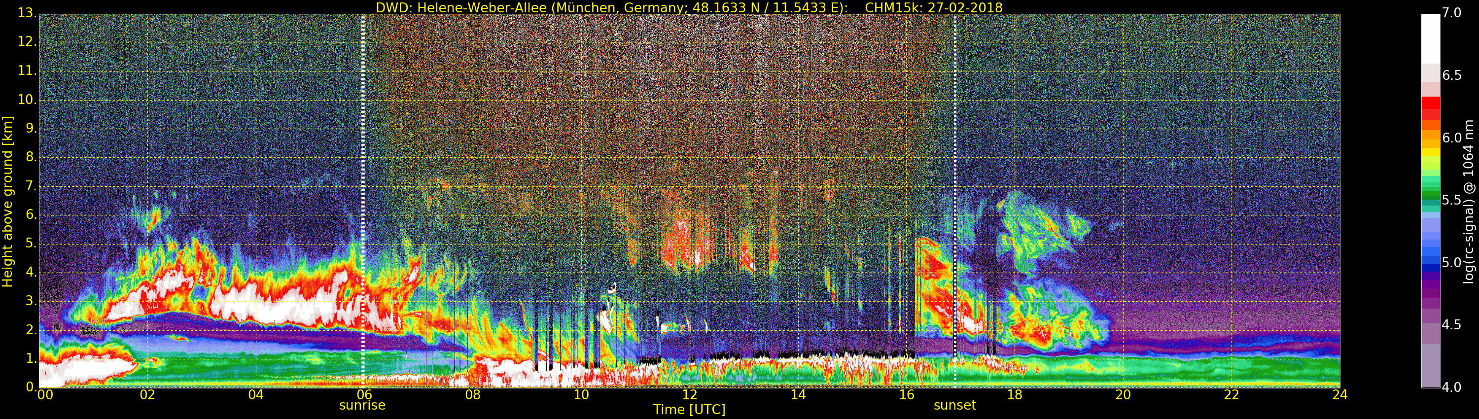Click the x-axis tick label '16'

[x=907, y=394]
